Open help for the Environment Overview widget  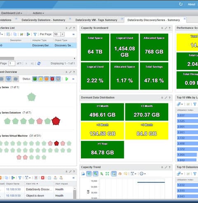tap(74, 72)
